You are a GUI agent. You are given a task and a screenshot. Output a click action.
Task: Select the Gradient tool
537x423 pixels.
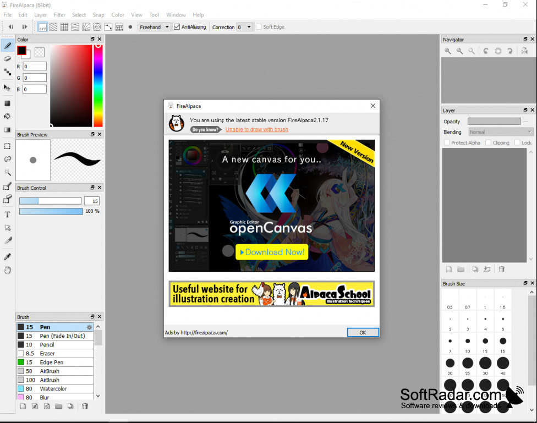click(x=8, y=129)
